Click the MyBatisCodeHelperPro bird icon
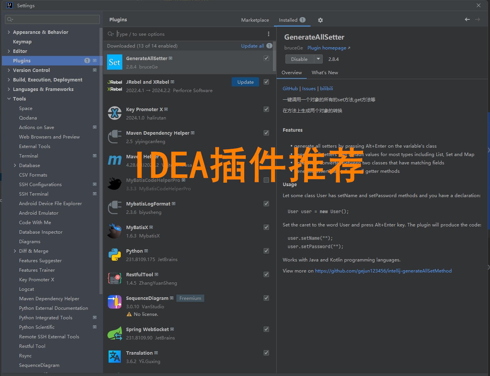This screenshot has height=376, width=490. point(115,184)
